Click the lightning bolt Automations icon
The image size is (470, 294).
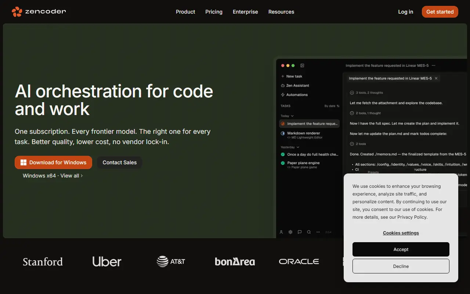(x=283, y=95)
